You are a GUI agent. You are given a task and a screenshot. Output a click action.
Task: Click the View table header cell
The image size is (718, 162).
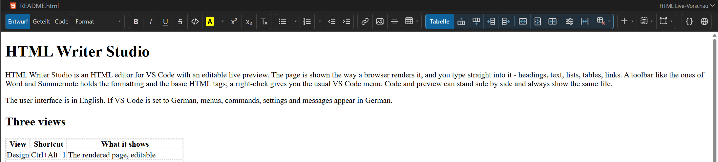pos(18,144)
